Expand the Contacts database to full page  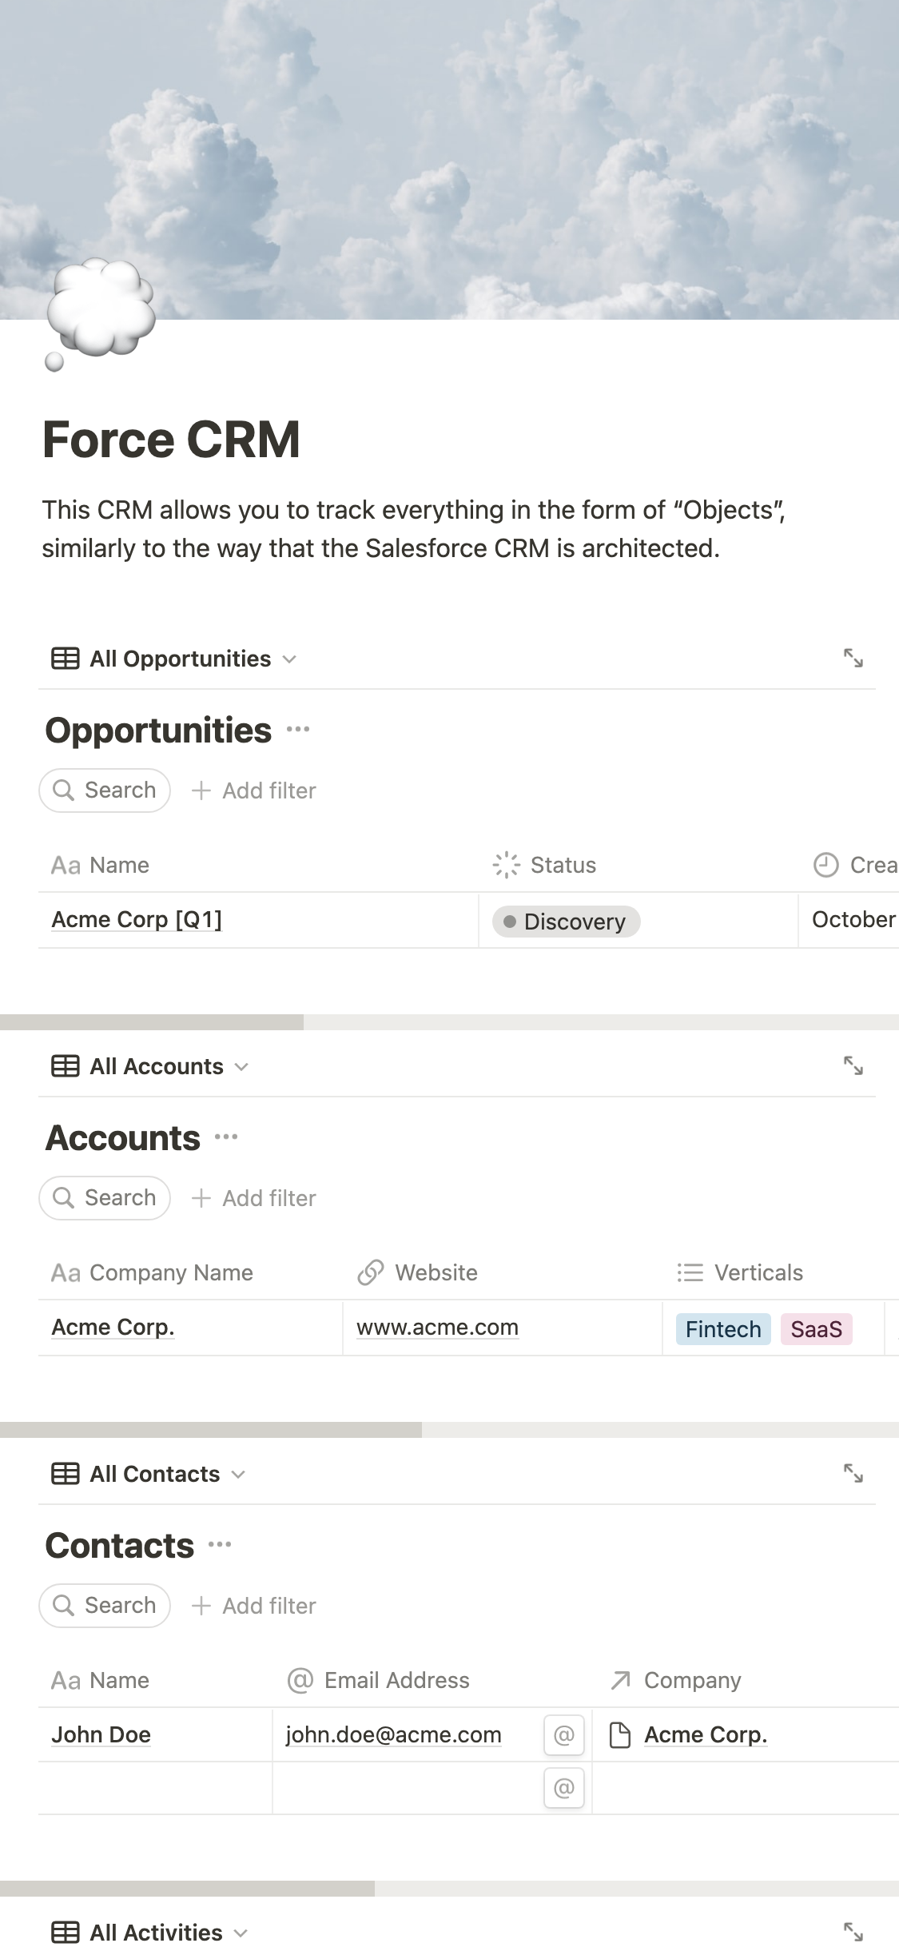pyautogui.click(x=853, y=1474)
